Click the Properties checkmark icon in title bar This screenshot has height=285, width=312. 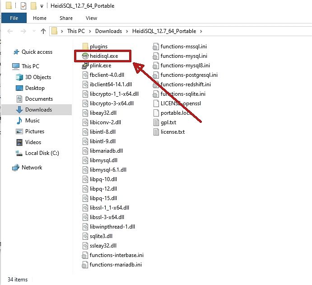click(x=23, y=6)
